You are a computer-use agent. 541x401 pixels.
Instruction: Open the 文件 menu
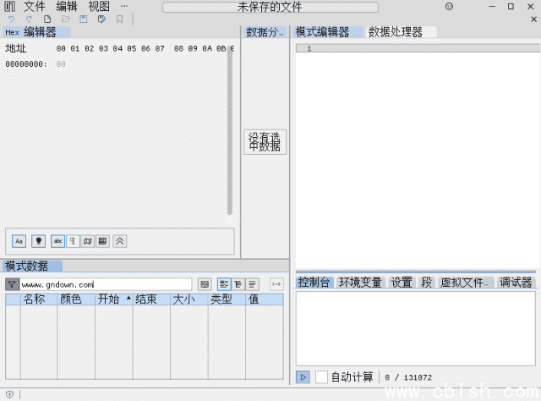(35, 7)
